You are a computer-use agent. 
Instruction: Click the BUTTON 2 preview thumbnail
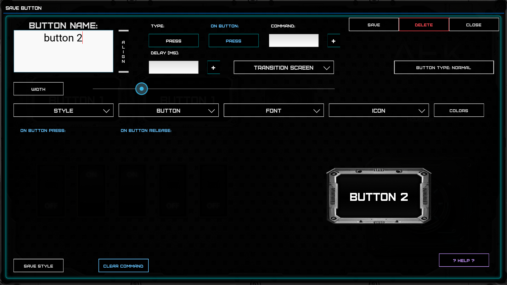tap(378, 196)
